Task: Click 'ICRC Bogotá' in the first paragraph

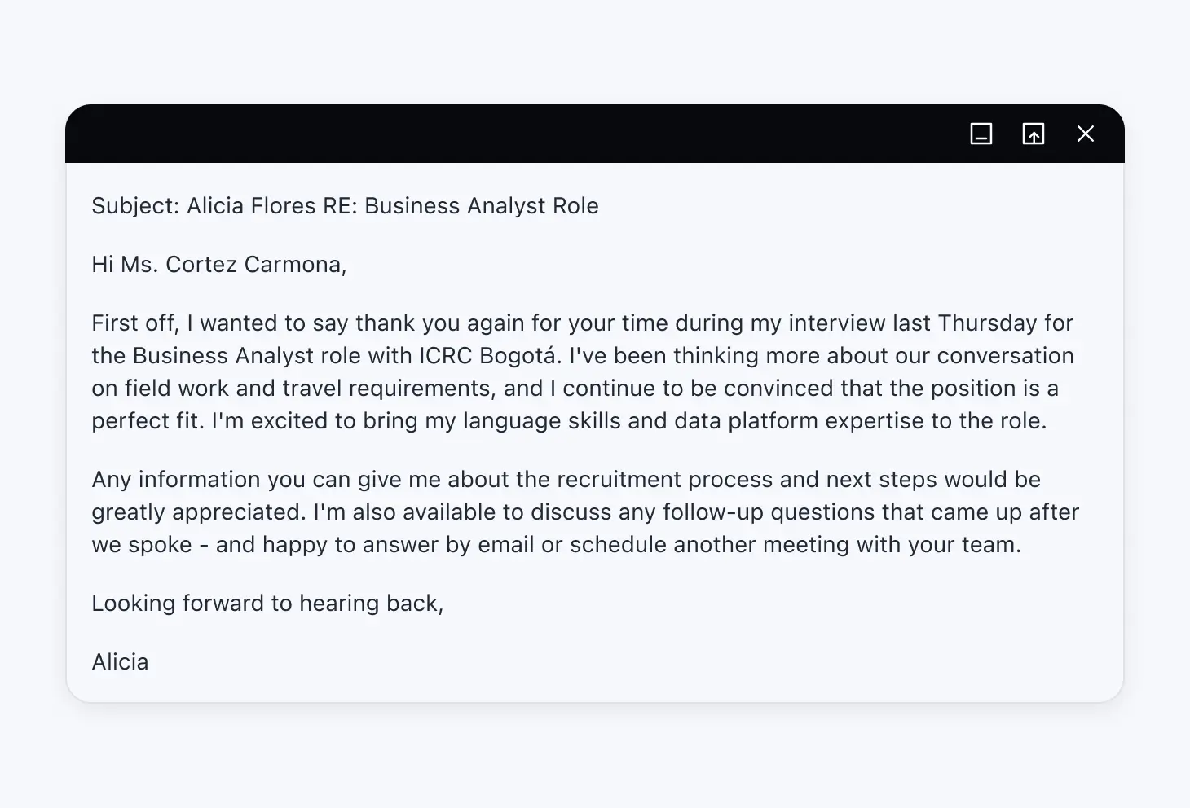Action: click(x=490, y=356)
